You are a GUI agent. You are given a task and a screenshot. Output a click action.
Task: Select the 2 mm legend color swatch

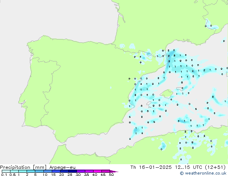[x=31, y=171]
